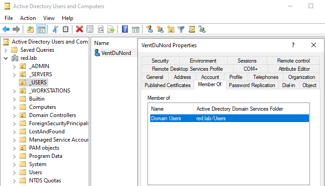This screenshot has width=325, height=186.
Task: Expand the _ADMIN organizational unit
Action: (14, 66)
